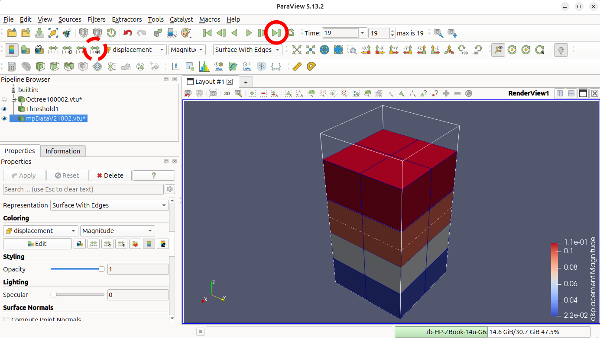
Task: Toggle visibility eye for Threshold1
Action: pos(5,109)
